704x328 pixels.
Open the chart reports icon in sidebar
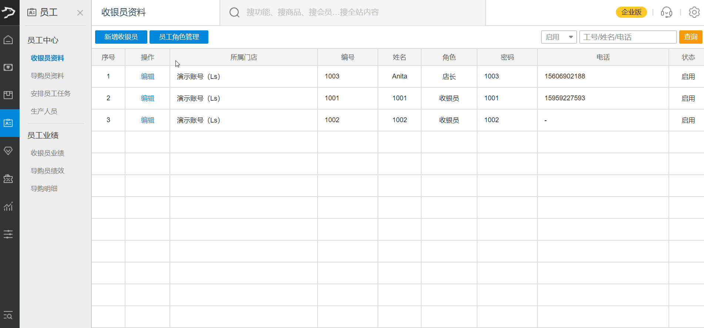[8, 207]
